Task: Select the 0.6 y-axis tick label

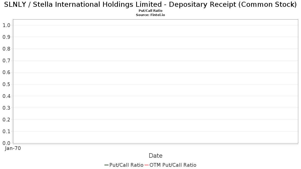Action: [x=6, y=73]
